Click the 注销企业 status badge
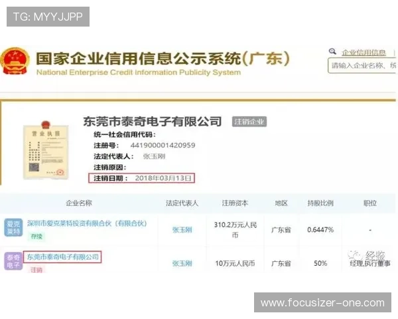This screenshot has width=398, height=319. (x=249, y=122)
